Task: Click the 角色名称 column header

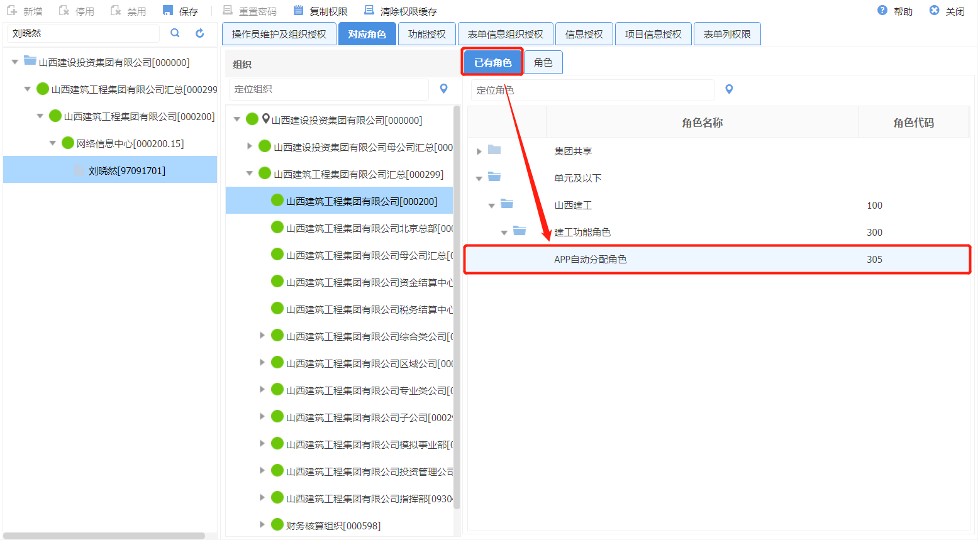Action: pyautogui.click(x=703, y=123)
